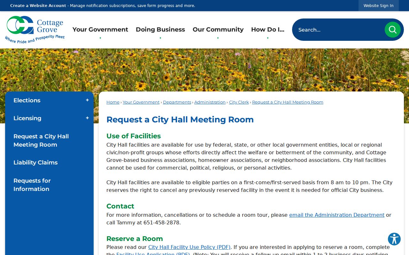The height and width of the screenshot is (255, 409).
Task: Click the email the Administration Department link
Action: click(x=337, y=215)
